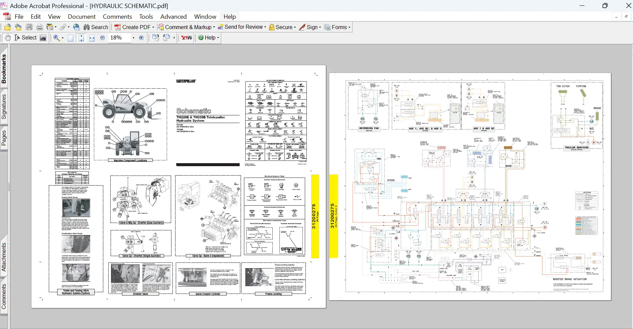Expand the Comment & Markup dropdown arrow
Screen dimensions: 633x329
[214, 27]
